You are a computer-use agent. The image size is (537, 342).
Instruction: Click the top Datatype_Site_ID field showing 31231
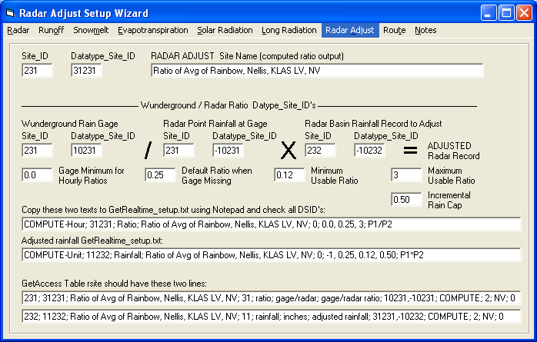coord(86,71)
